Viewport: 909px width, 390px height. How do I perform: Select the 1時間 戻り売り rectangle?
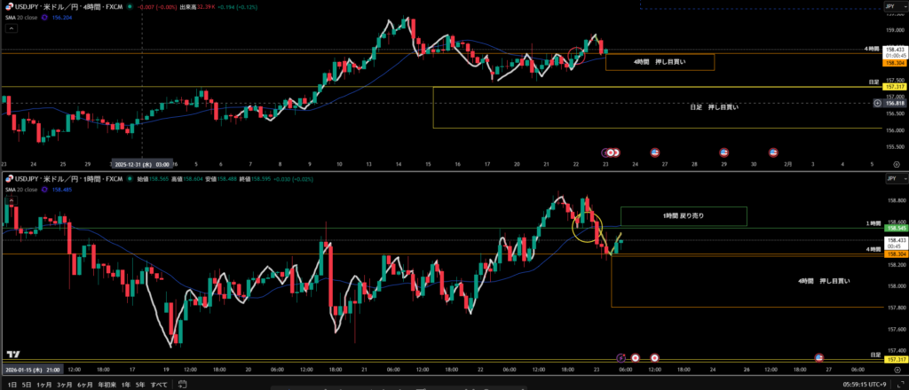point(684,215)
